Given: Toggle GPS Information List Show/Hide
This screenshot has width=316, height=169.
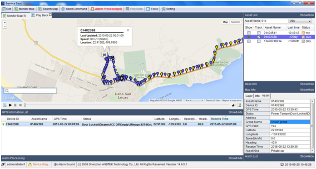Looking at the screenshot, I should click(x=235, y=112).
